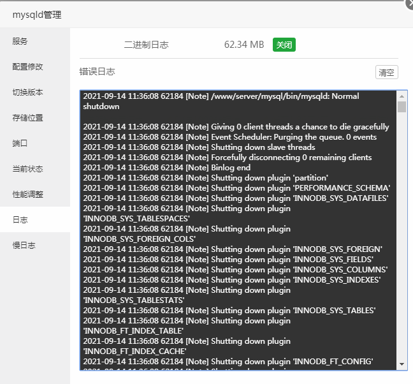This screenshot has width=413, height=384.
Task: Clear the error log with 清空
Action: pyautogui.click(x=386, y=72)
